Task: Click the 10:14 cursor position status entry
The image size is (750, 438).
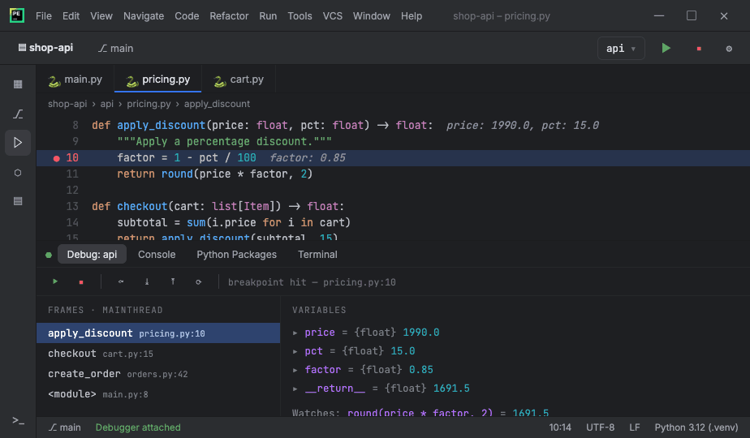Action: [x=560, y=427]
